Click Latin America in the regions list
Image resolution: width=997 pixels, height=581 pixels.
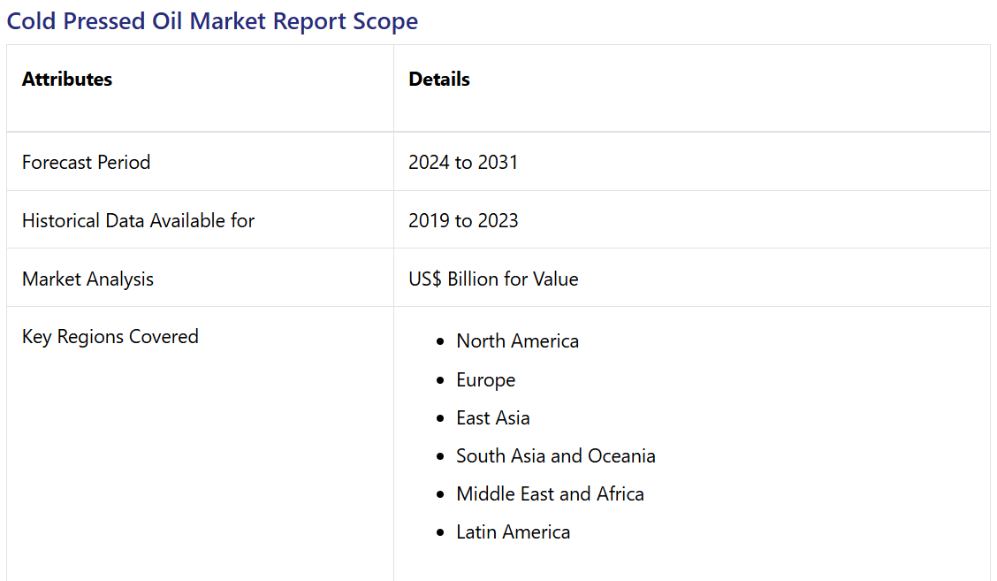coord(513,532)
